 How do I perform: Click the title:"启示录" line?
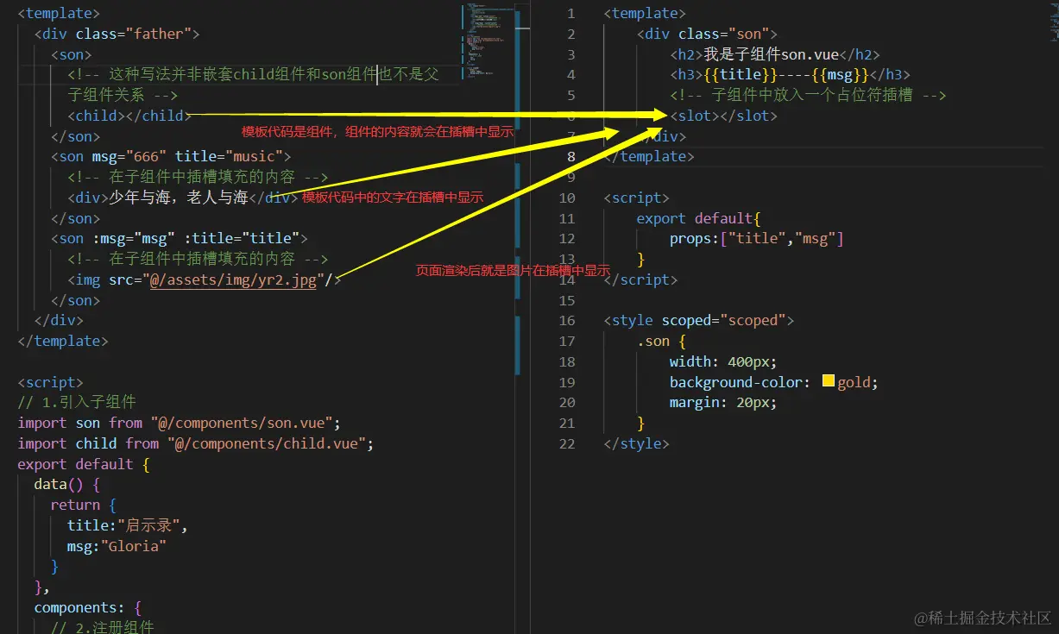pyautogui.click(x=127, y=525)
